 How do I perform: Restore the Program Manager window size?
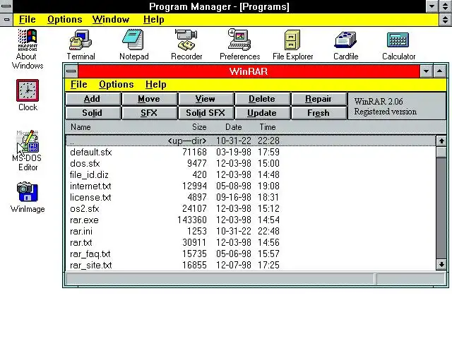pos(446,6)
